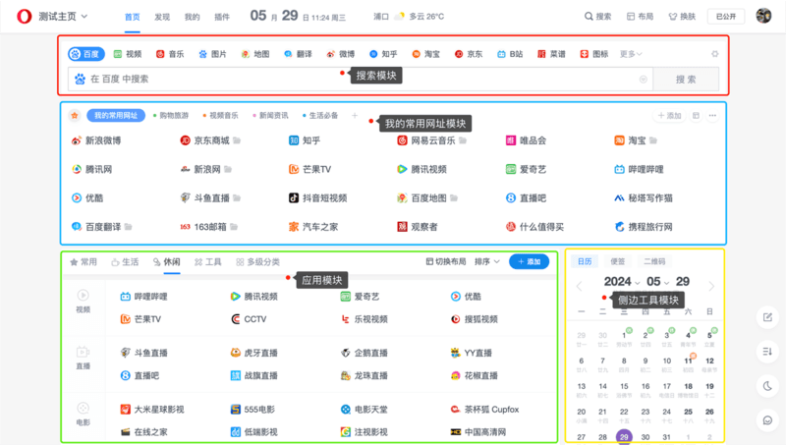Open the 京东商城 bookmark
This screenshot has width=786, height=445.
pos(205,140)
